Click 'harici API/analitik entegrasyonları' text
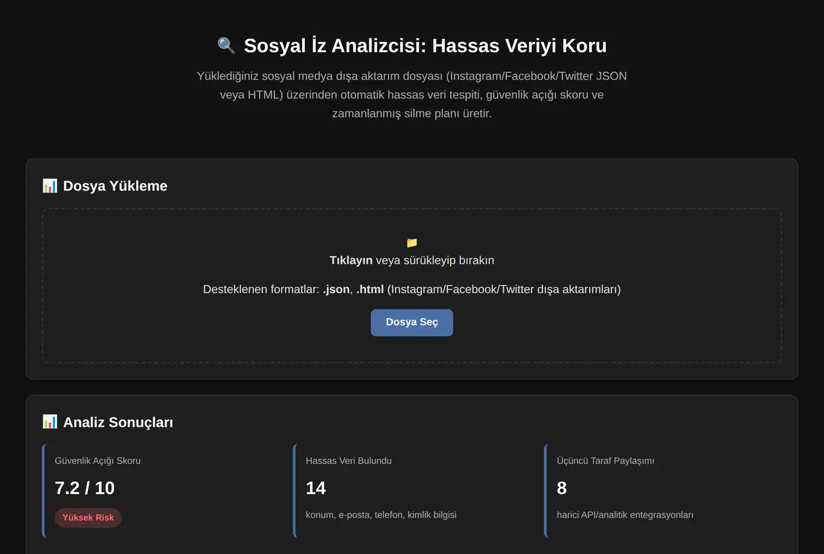 (626, 514)
